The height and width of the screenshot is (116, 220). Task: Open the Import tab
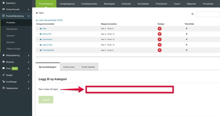[x=177, y=4]
